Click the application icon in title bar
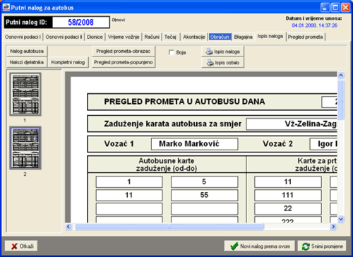 [6, 7]
